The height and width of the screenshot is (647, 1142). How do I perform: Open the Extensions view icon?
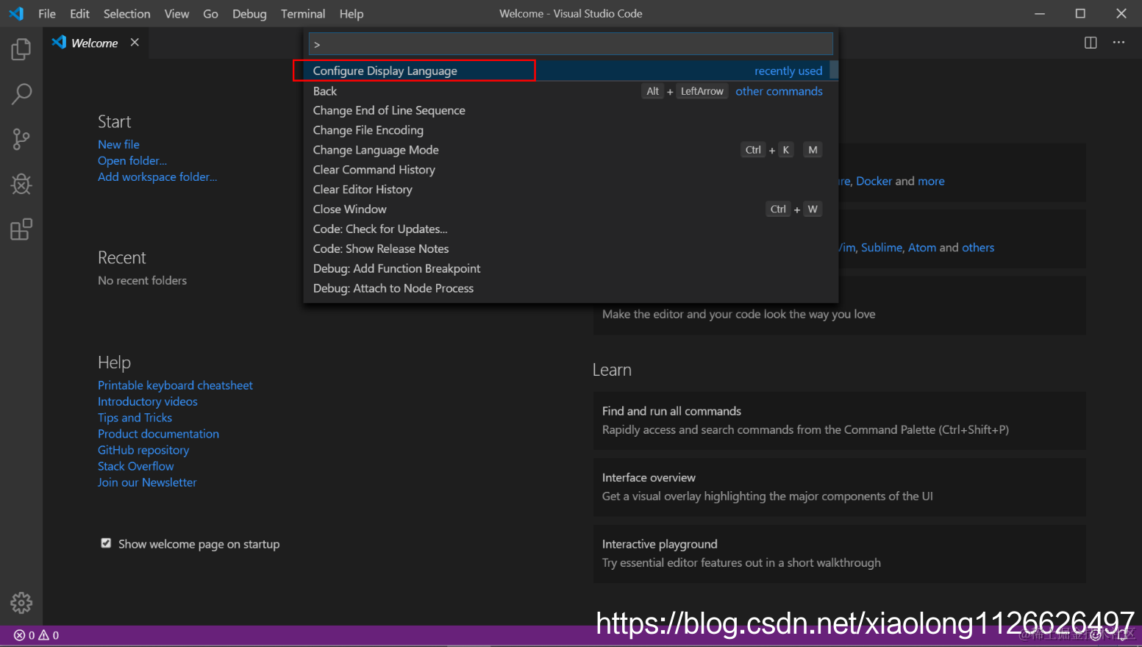tap(21, 229)
